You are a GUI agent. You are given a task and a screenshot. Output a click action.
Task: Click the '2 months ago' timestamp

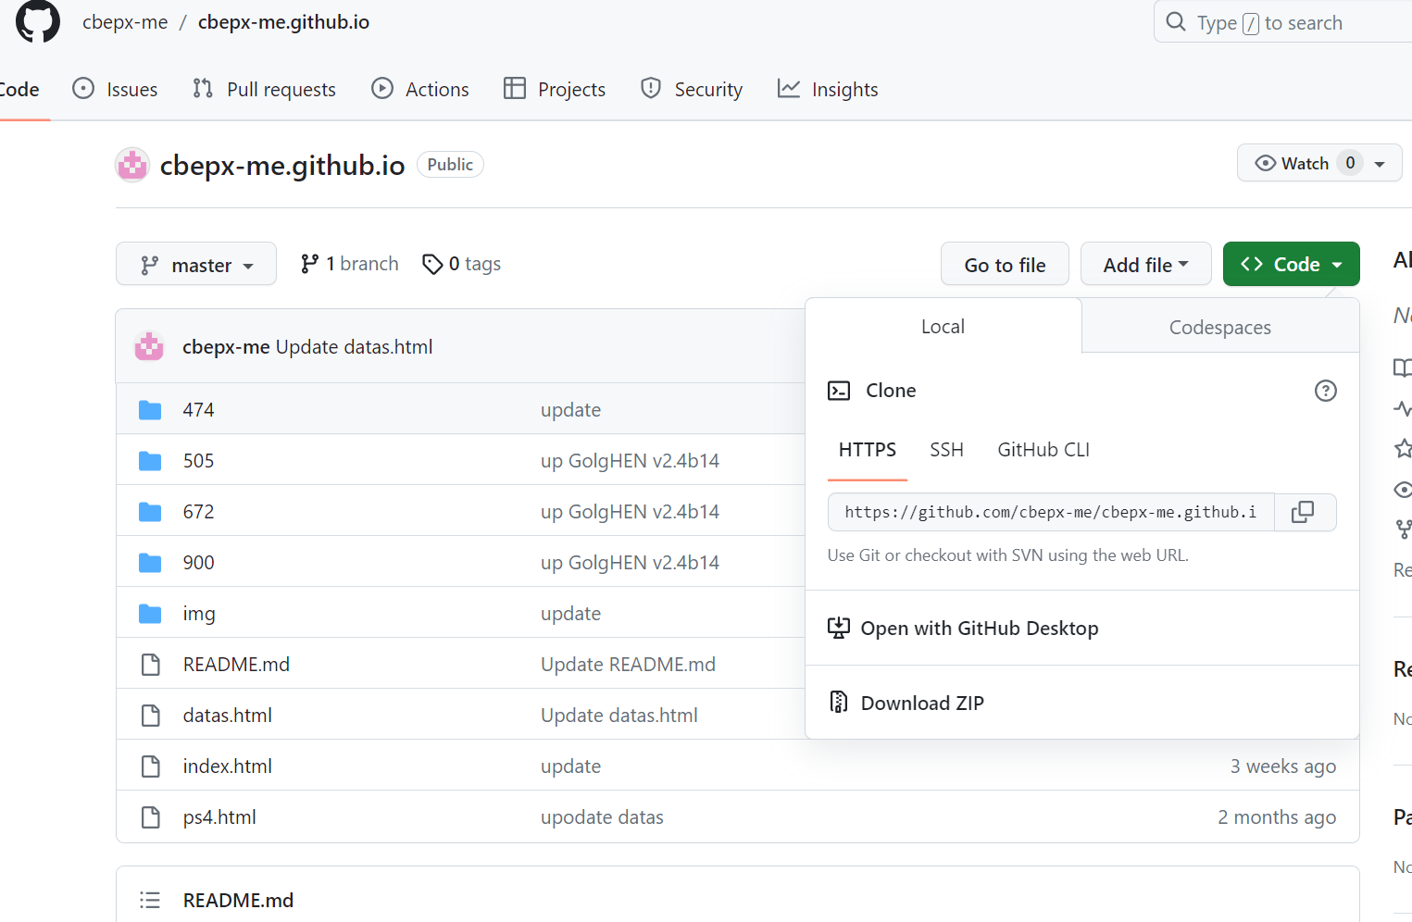1277,817
